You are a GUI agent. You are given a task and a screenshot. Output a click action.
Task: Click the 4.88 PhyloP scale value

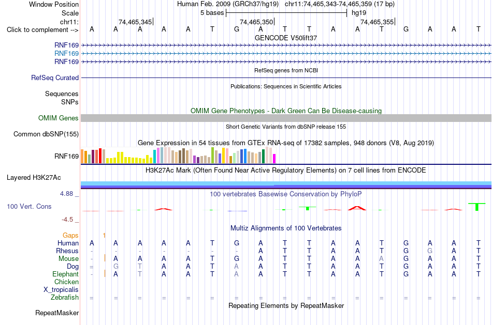tap(66, 194)
